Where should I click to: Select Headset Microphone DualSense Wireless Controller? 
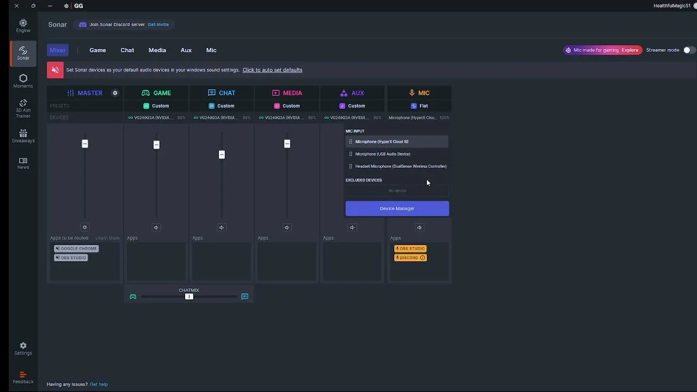click(x=397, y=167)
